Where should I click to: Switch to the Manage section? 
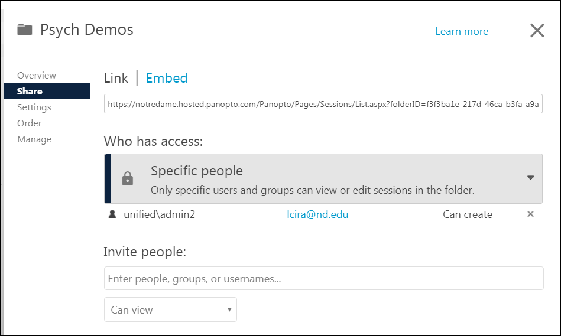(34, 139)
